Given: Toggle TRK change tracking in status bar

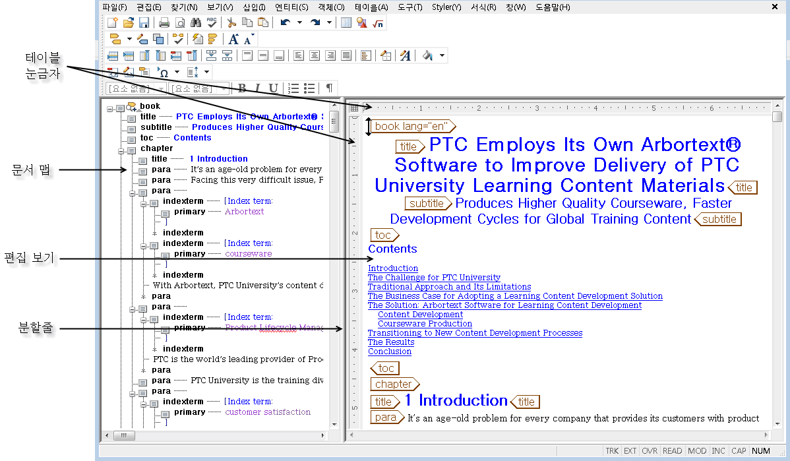Looking at the screenshot, I should [x=612, y=451].
